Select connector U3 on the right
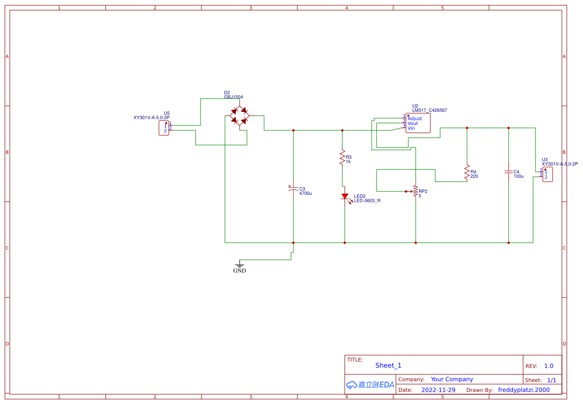This screenshot has height=404, width=583. coord(547,174)
